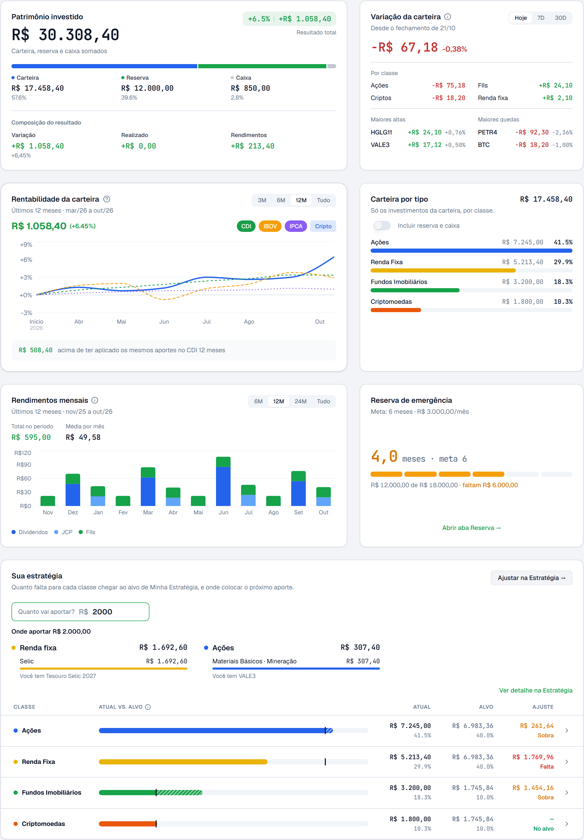Switch portfolio variation to 30D

(x=560, y=18)
